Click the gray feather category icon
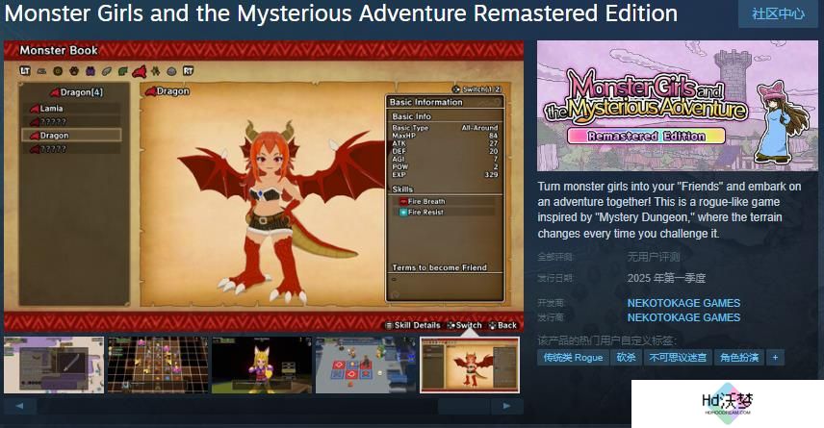 (107, 71)
